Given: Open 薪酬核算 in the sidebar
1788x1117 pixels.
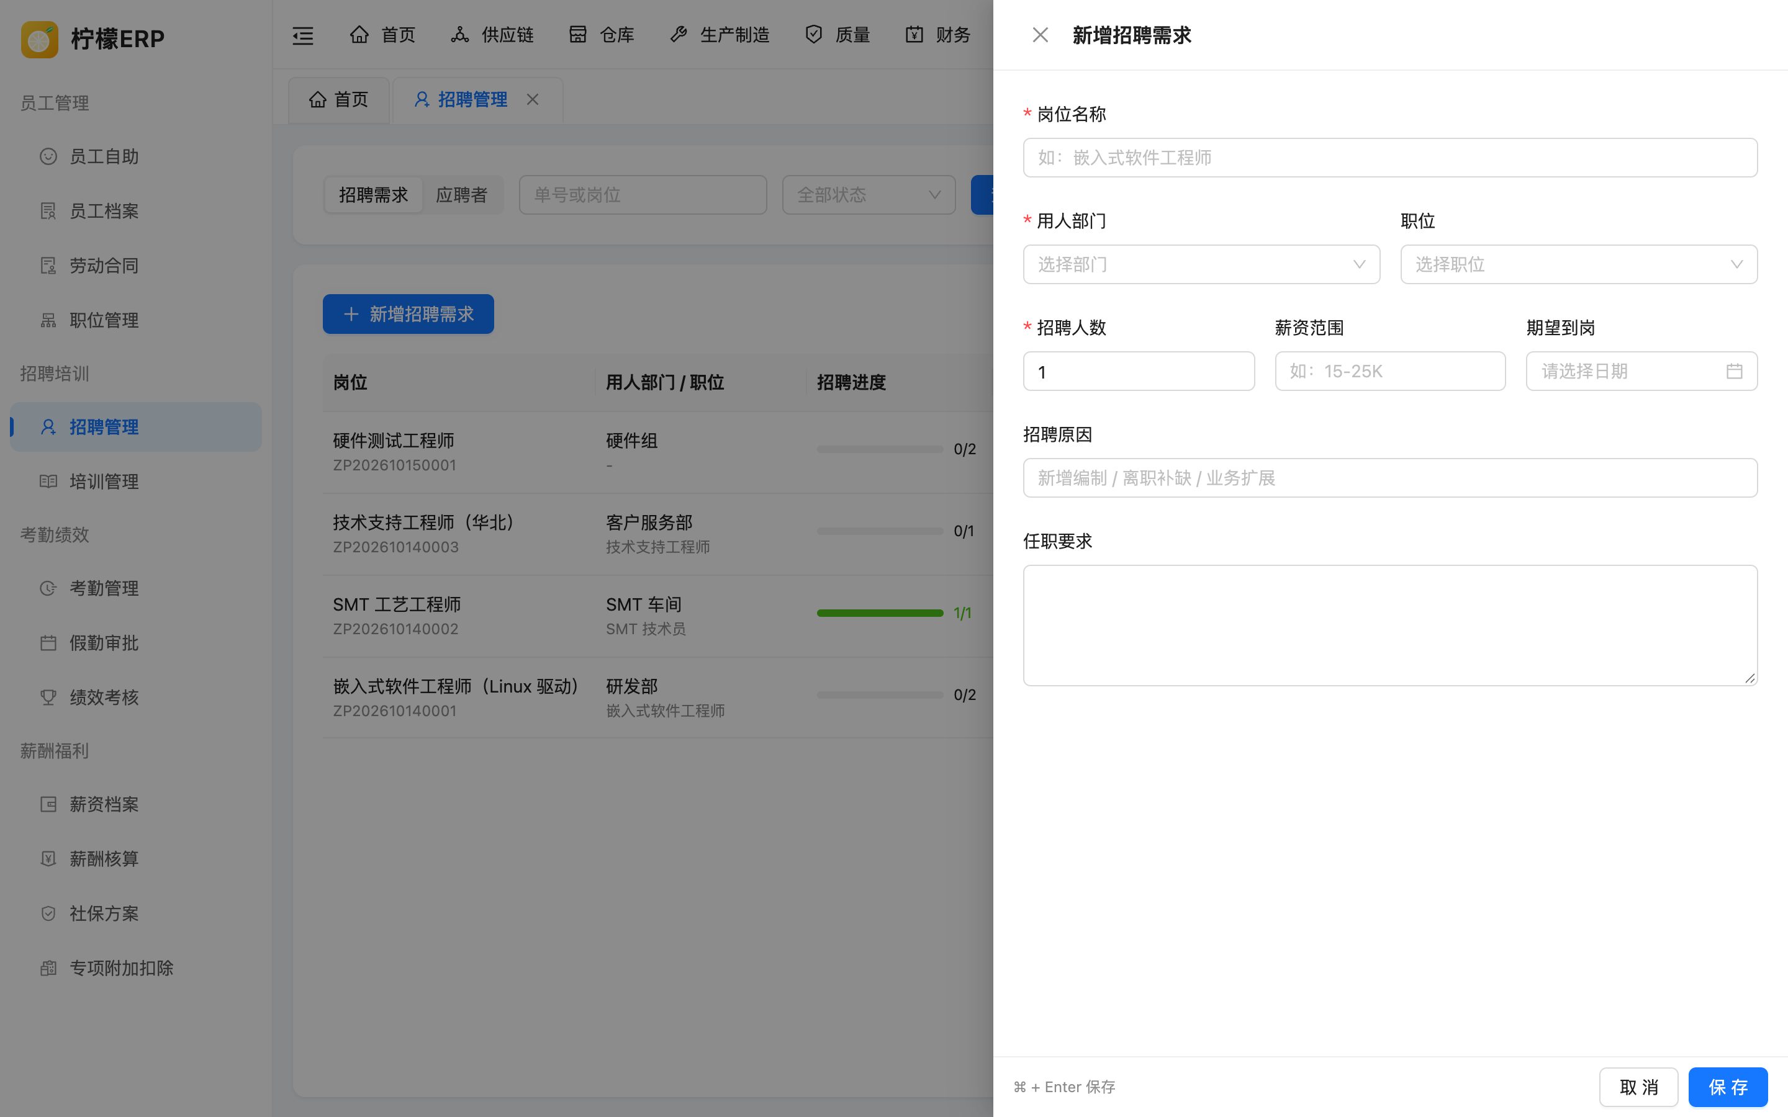Looking at the screenshot, I should click(x=136, y=859).
